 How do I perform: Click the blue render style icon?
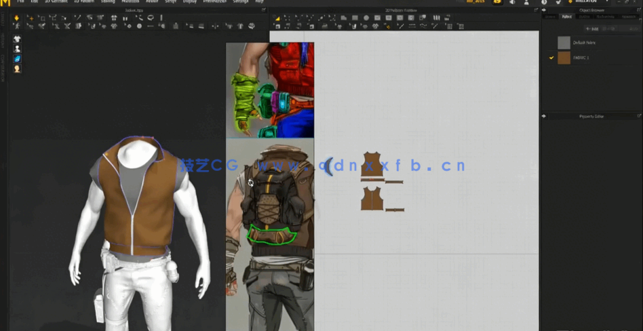(x=17, y=59)
